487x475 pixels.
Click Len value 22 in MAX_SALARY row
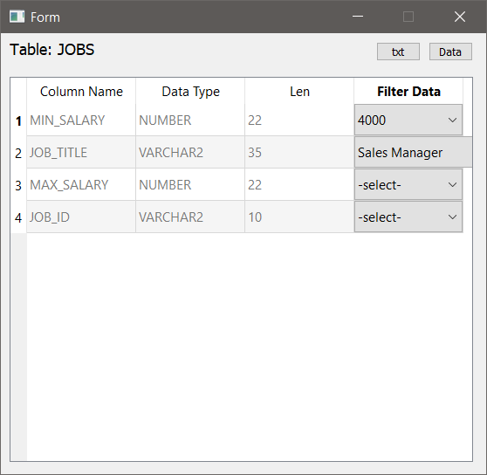(x=299, y=184)
